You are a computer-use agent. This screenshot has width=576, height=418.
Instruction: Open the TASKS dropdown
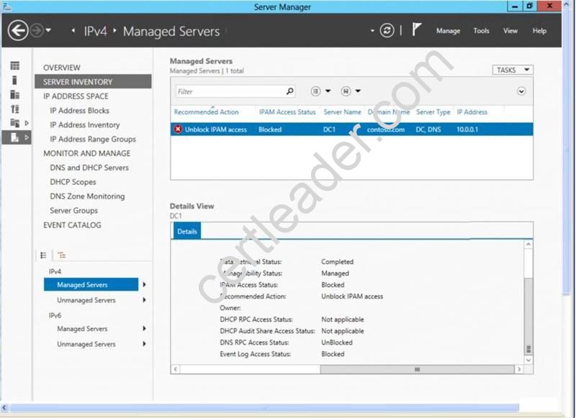point(512,70)
